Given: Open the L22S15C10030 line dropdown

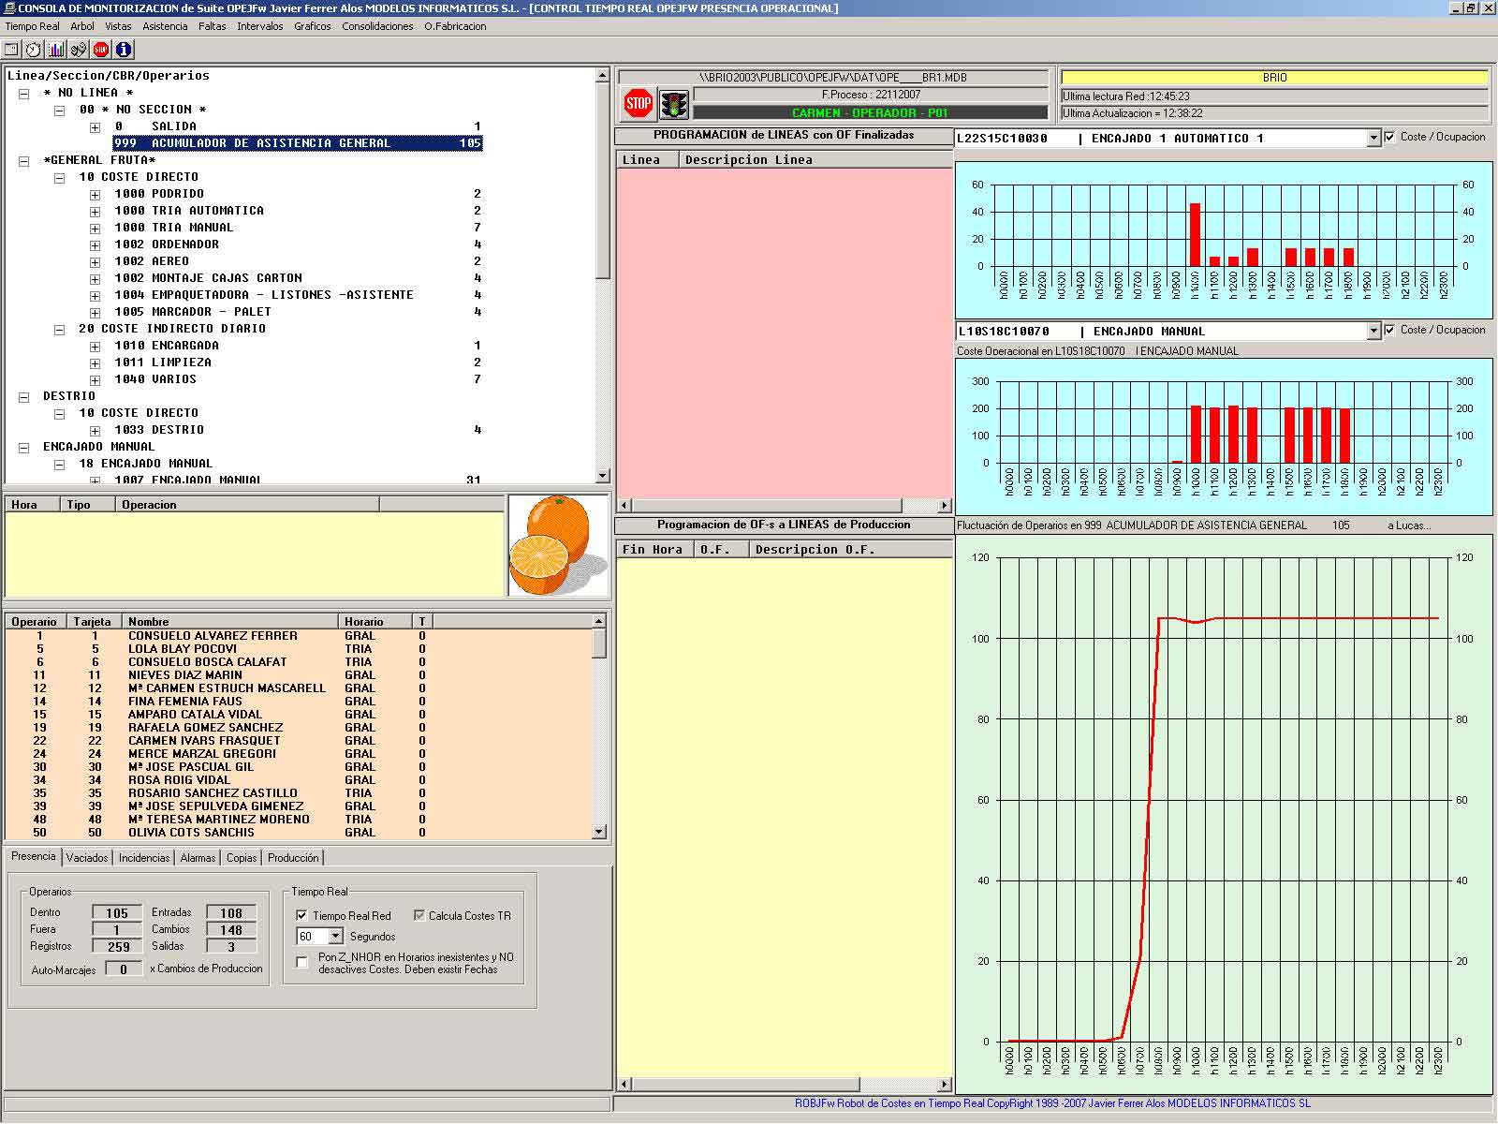Looking at the screenshot, I should pyautogui.click(x=1373, y=139).
